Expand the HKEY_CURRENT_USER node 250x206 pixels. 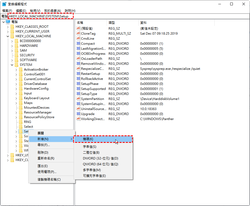(8, 32)
